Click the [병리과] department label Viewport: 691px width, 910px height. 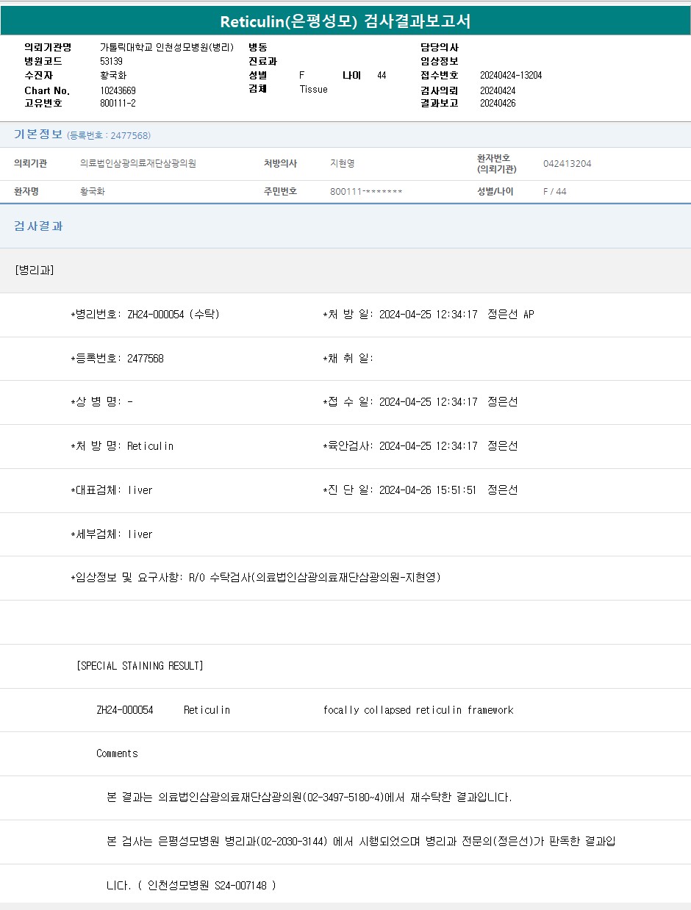click(x=34, y=271)
